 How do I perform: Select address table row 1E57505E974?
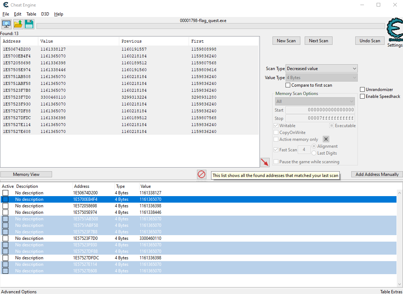pos(199,212)
